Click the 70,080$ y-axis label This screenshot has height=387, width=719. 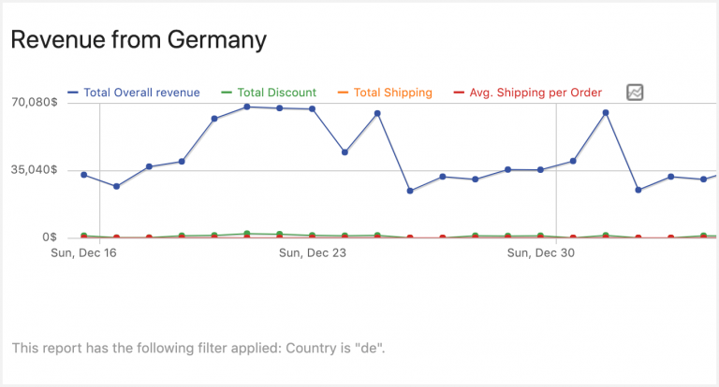(x=33, y=102)
